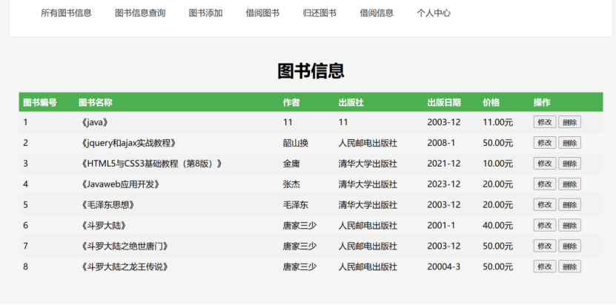Click the price 10.00元
The image size is (616, 305).
pyautogui.click(x=497, y=164)
